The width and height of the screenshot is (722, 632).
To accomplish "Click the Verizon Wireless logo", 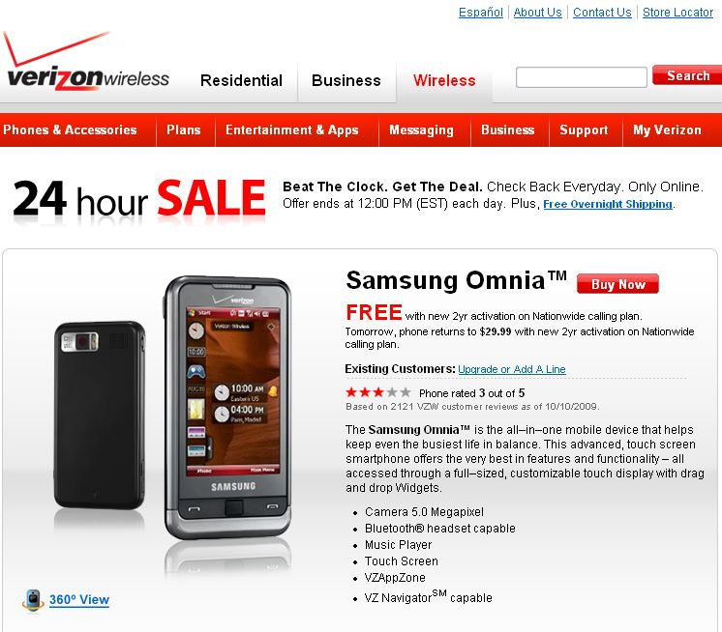I will [x=86, y=61].
